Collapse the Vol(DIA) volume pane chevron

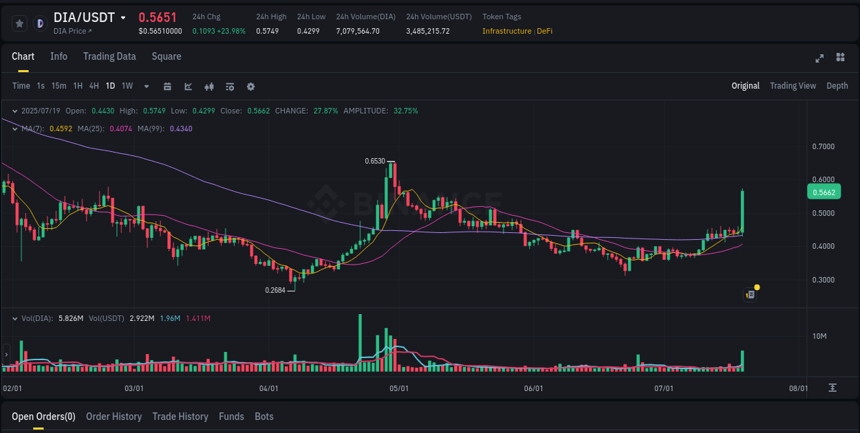coord(14,318)
